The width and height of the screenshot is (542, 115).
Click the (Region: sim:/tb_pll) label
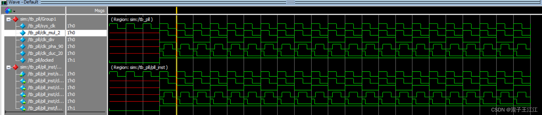point(132,19)
